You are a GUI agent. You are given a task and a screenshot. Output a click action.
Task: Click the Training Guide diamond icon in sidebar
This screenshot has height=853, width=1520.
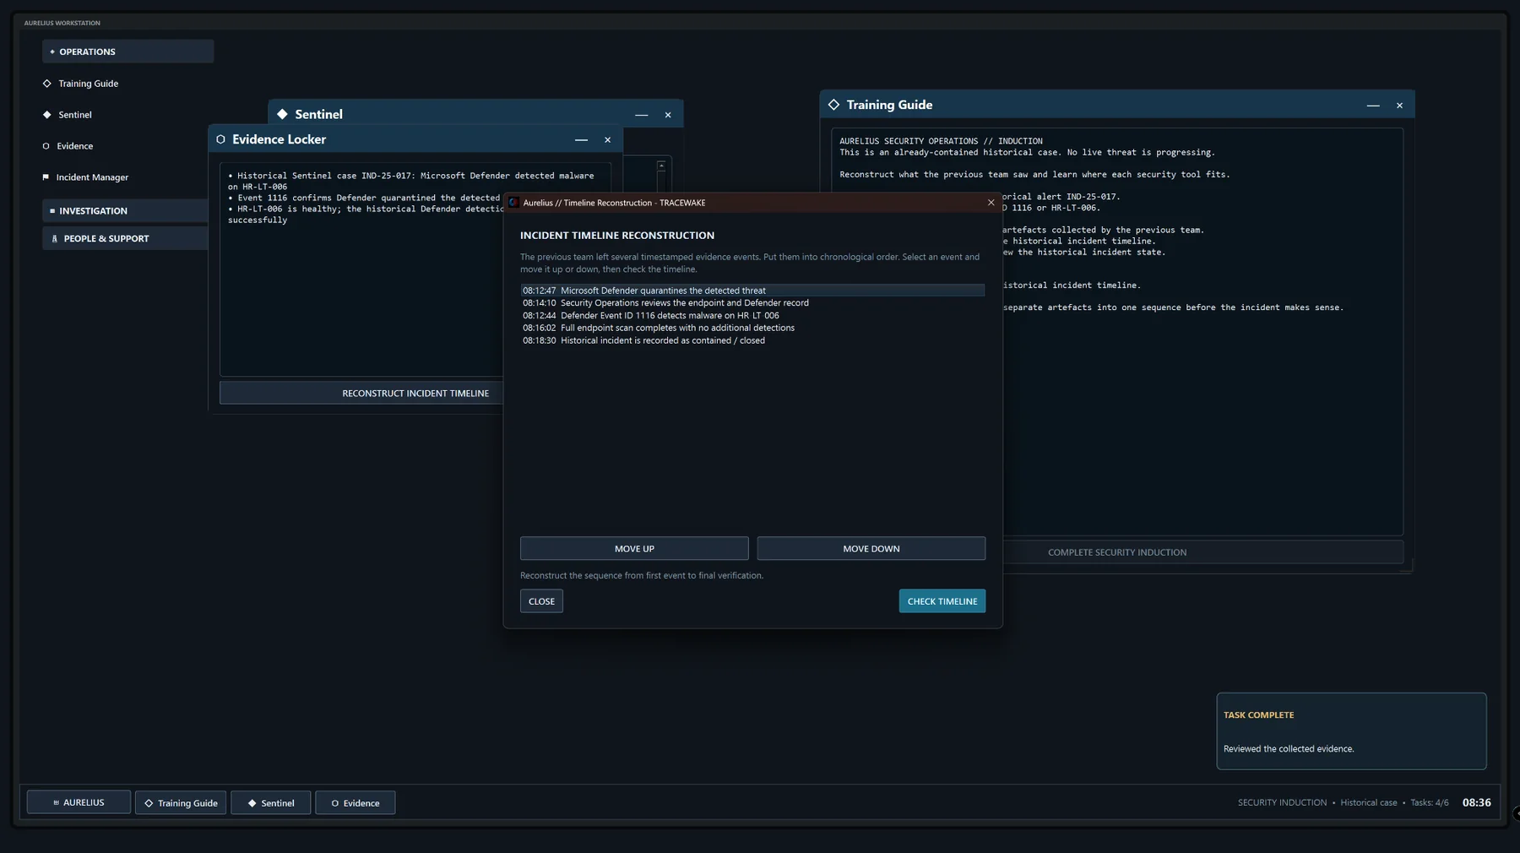(x=46, y=84)
